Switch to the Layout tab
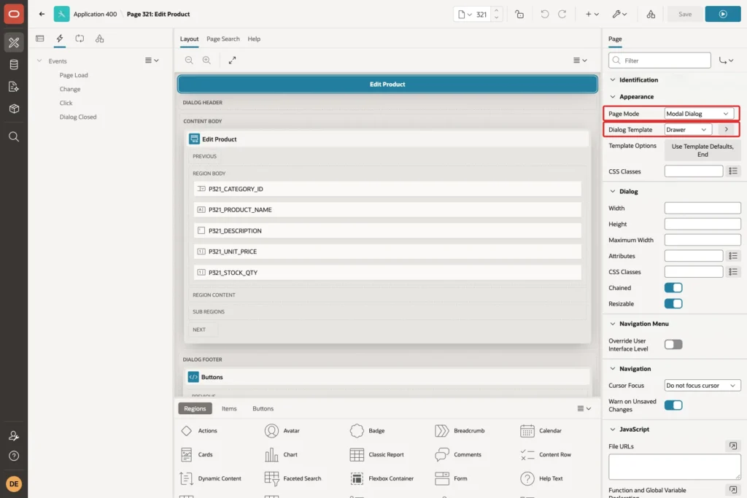 pyautogui.click(x=189, y=39)
